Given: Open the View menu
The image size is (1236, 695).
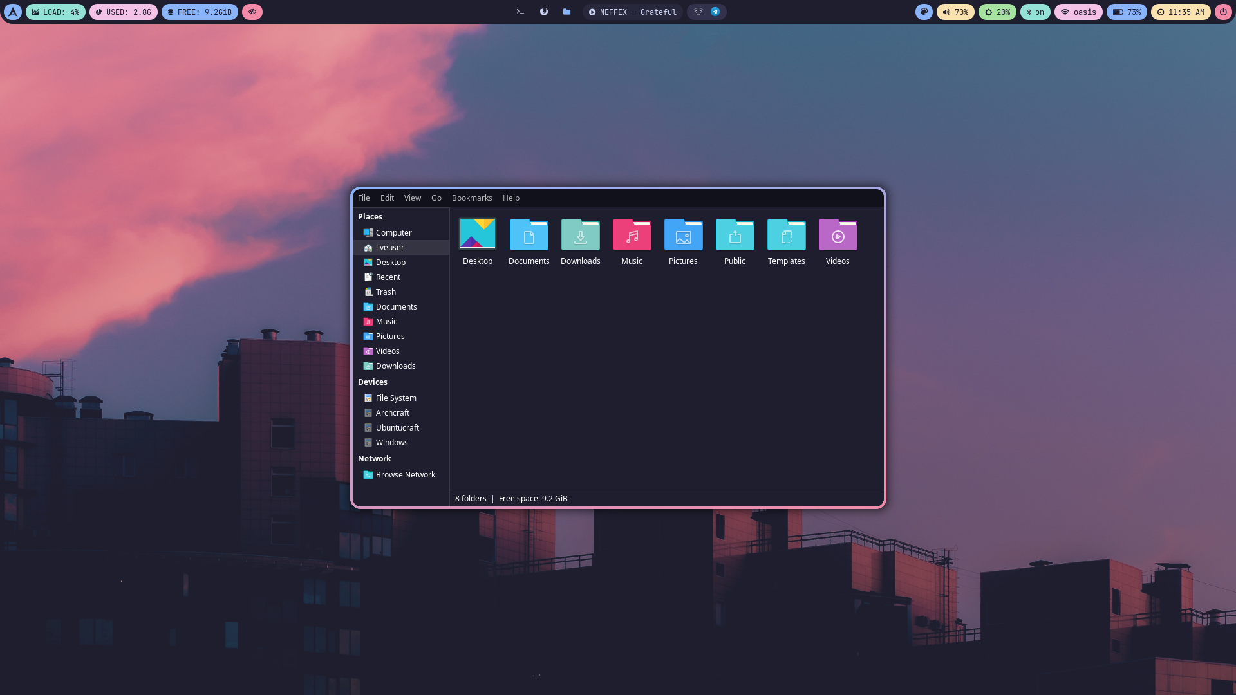Looking at the screenshot, I should coord(412,198).
